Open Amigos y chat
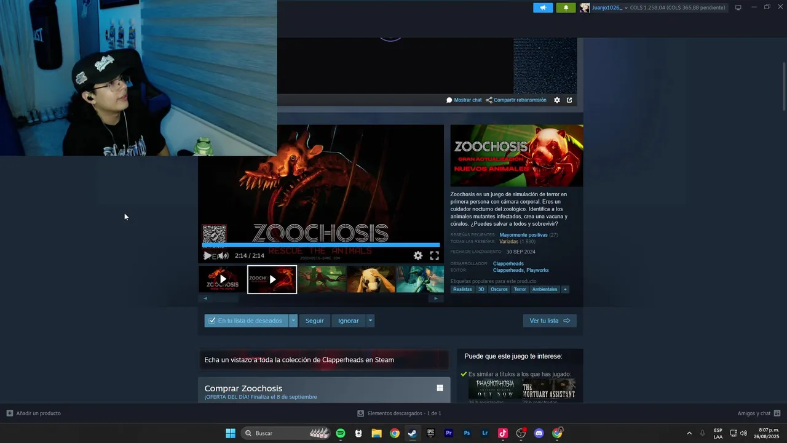Image resolution: width=787 pixels, height=443 pixels. pos(759,413)
